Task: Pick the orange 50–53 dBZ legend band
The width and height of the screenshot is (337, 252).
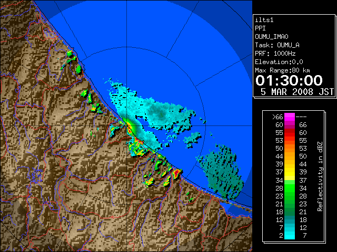Action: coord(290,148)
